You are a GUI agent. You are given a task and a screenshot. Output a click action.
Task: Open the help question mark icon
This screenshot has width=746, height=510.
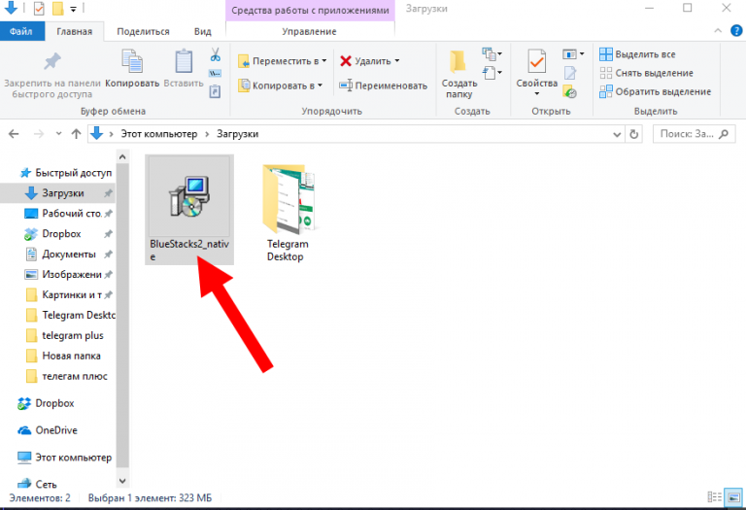[x=736, y=31]
